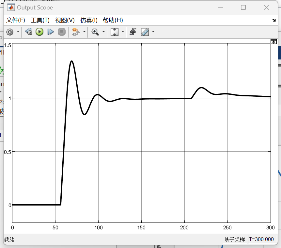Open the scope configuration properties gear
This screenshot has height=248, width=281.
coord(10,32)
